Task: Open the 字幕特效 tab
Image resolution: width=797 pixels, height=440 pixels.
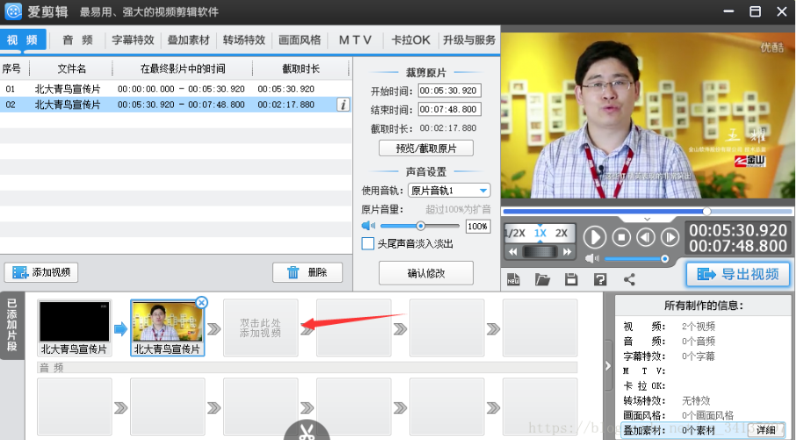Action: pyautogui.click(x=133, y=40)
